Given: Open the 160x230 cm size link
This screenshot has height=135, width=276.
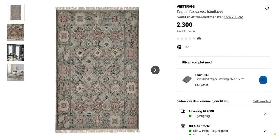Looking at the screenshot, I should pos(233,17).
